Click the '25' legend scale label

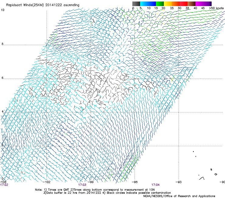[172, 8]
